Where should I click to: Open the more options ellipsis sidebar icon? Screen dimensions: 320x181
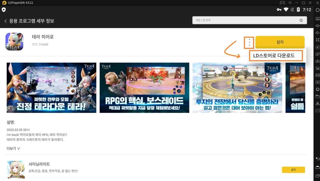coord(317,111)
